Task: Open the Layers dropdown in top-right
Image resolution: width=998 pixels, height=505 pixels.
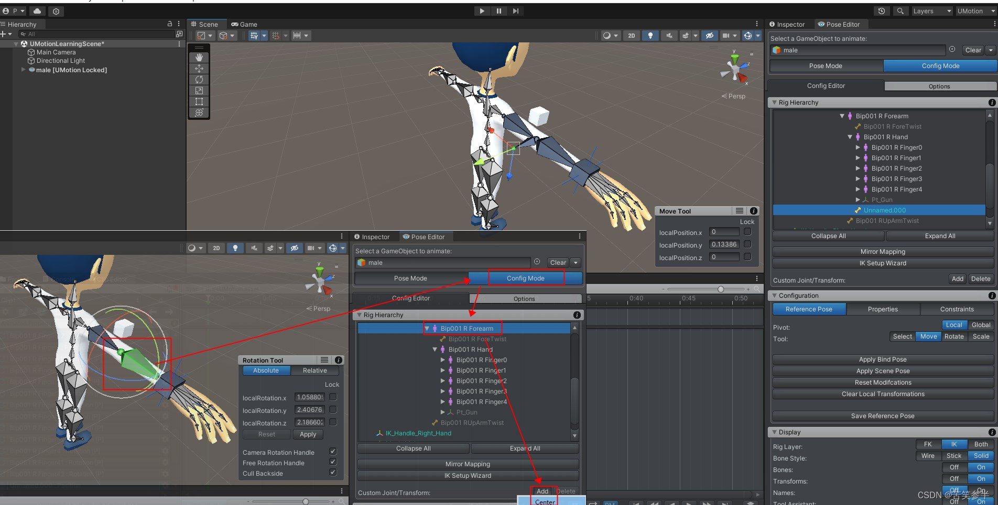Action: tap(931, 11)
